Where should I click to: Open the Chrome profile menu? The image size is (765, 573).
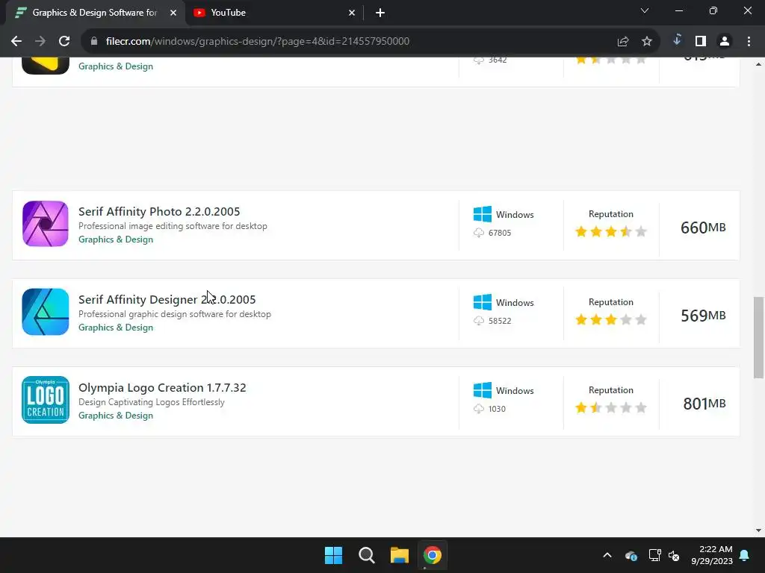coord(725,42)
